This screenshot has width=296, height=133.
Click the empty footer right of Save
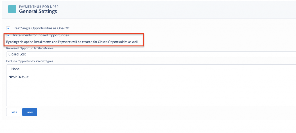click(145, 112)
